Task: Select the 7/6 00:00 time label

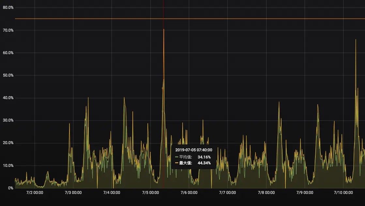Action: pyautogui.click(x=189, y=193)
